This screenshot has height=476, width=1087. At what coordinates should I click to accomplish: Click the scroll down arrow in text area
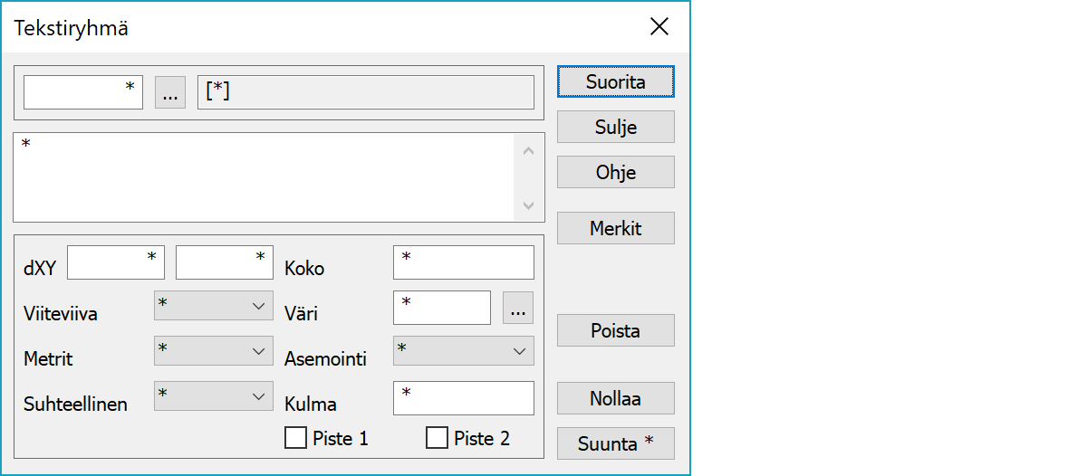(529, 205)
